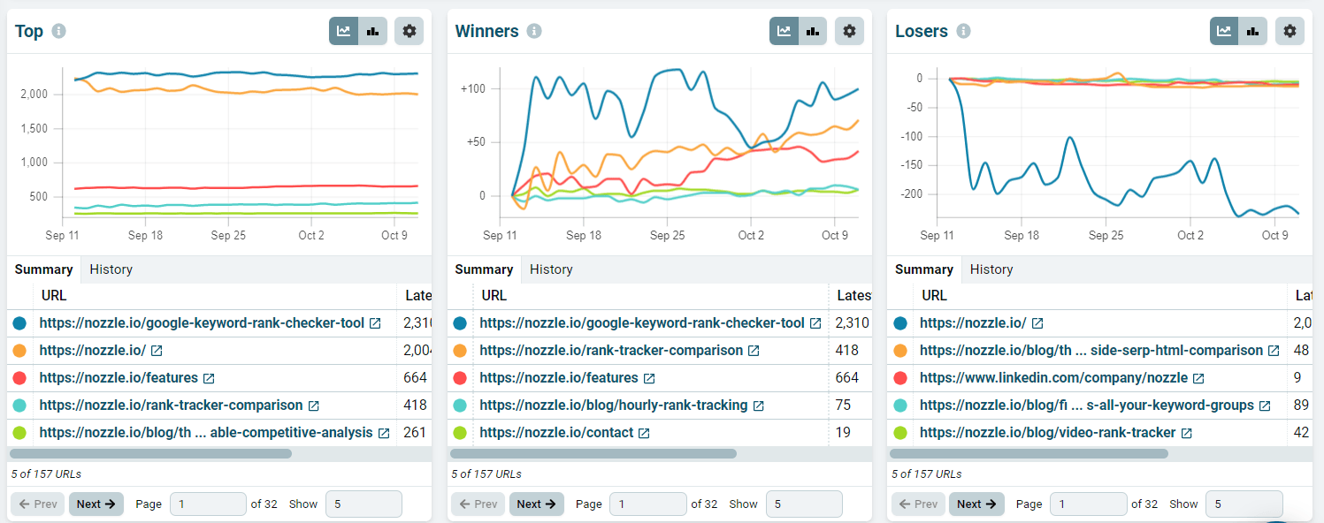
Task: Click the Show rows field in Winners panel
Action: 804,504
